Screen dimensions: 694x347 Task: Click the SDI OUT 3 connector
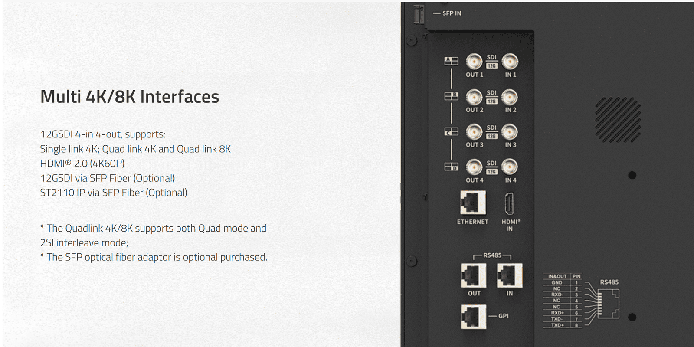[474, 132]
